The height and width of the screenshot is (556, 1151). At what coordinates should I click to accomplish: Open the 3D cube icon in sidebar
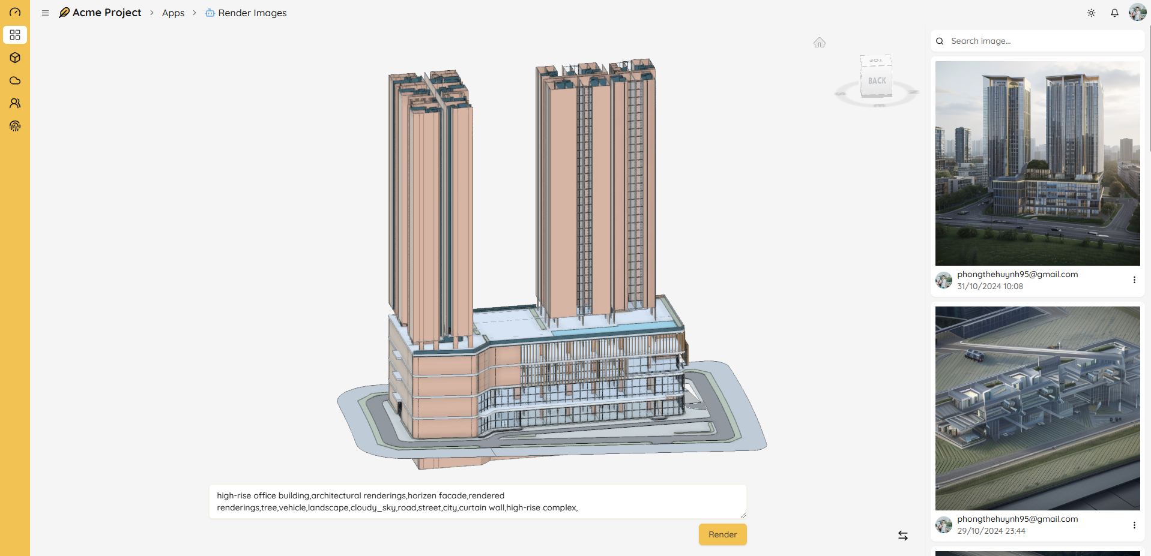coord(15,58)
